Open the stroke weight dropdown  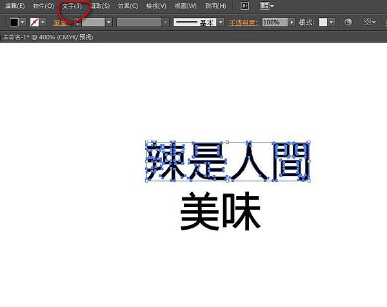(x=109, y=22)
